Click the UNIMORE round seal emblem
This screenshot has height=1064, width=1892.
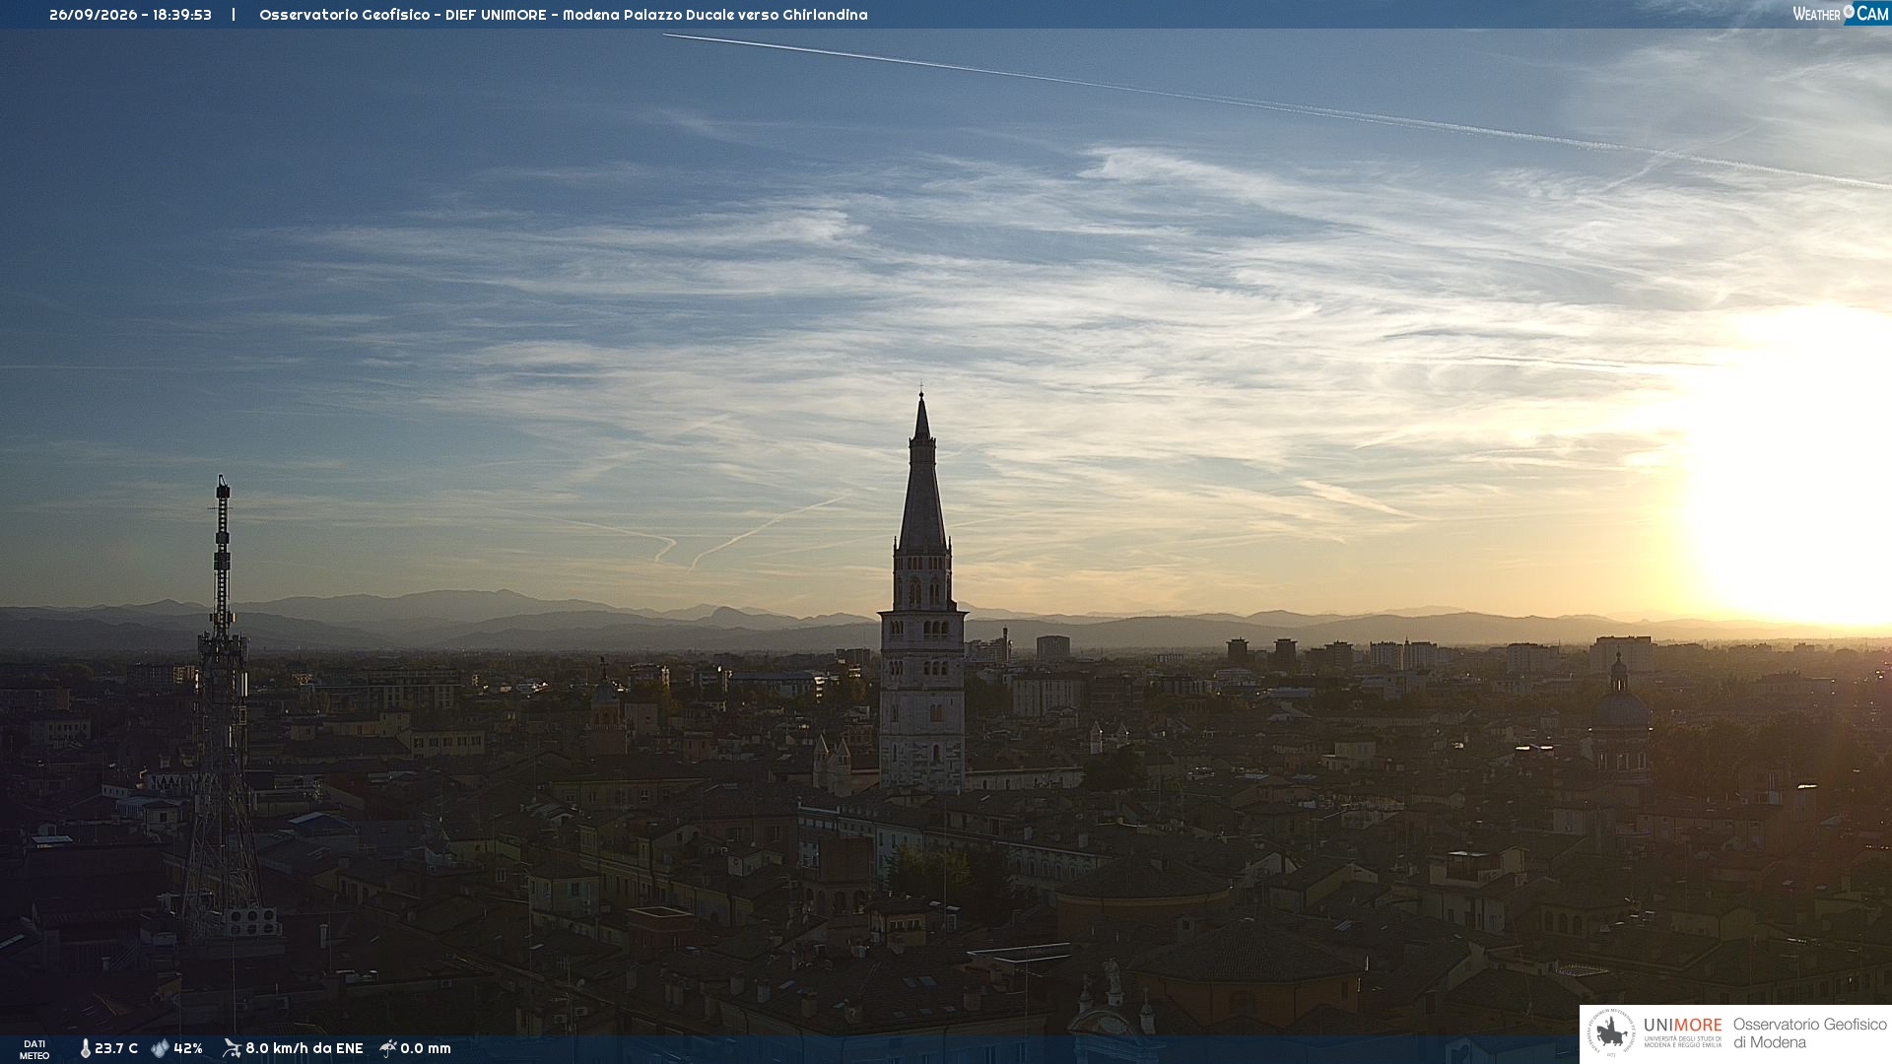pos(1611,1033)
